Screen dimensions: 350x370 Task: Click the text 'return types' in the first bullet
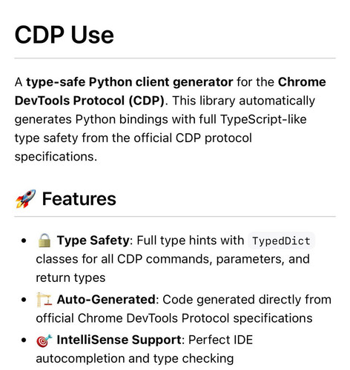point(70,277)
